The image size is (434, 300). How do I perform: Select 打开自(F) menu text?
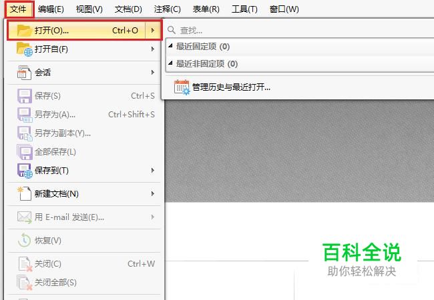tap(51, 49)
